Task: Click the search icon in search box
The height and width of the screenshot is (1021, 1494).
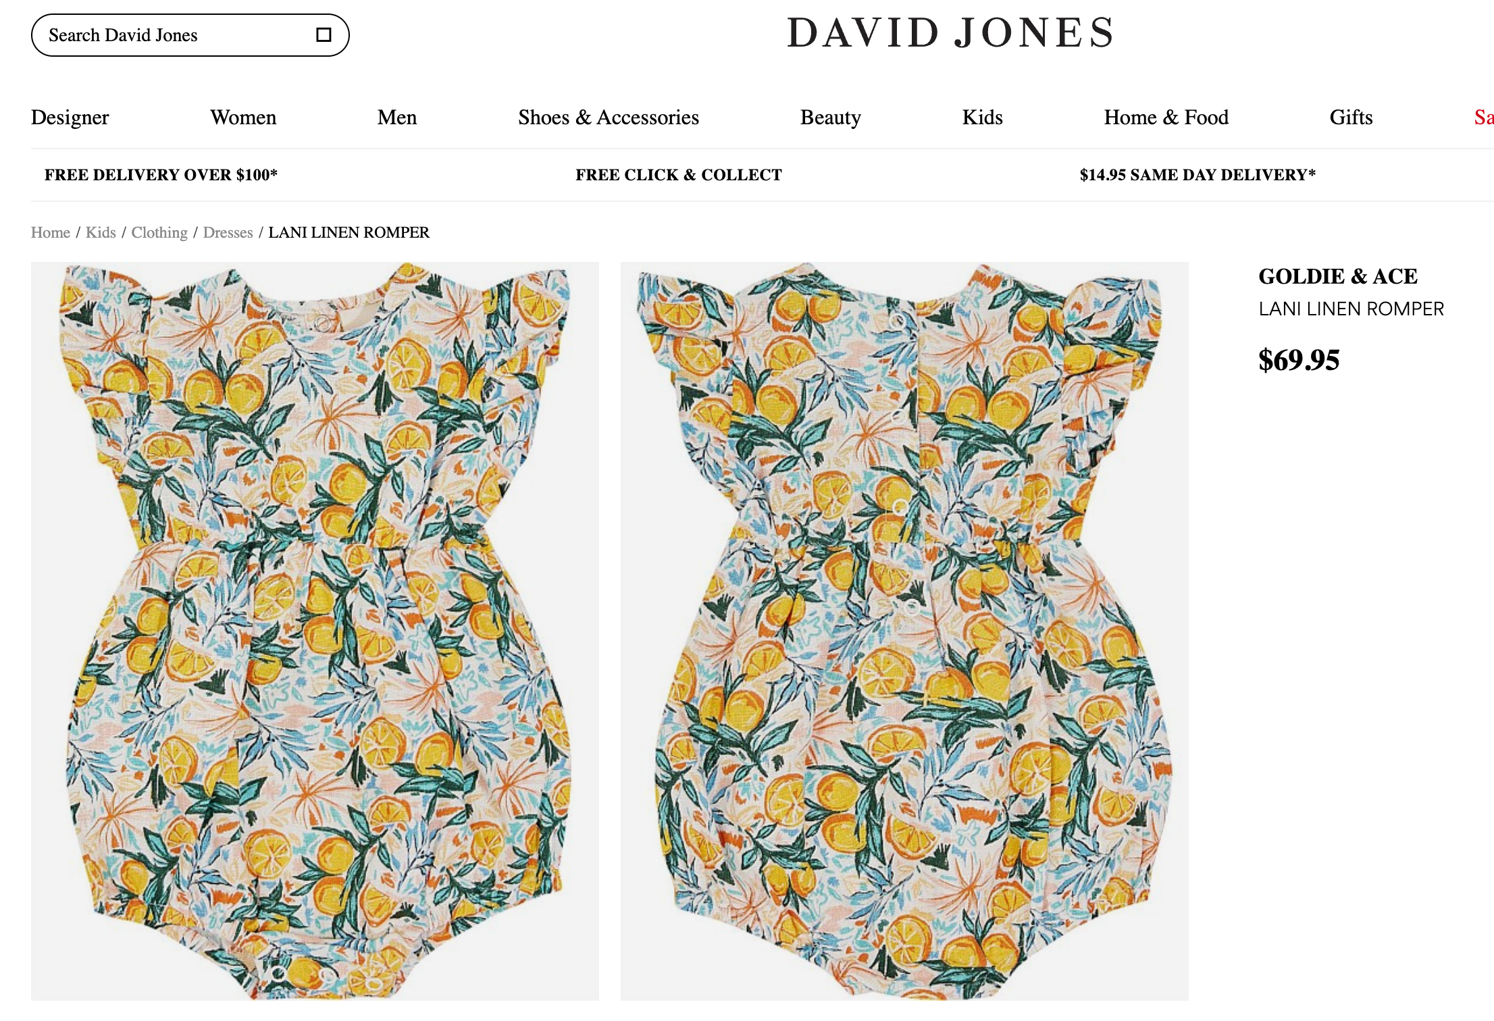Action: (x=324, y=35)
